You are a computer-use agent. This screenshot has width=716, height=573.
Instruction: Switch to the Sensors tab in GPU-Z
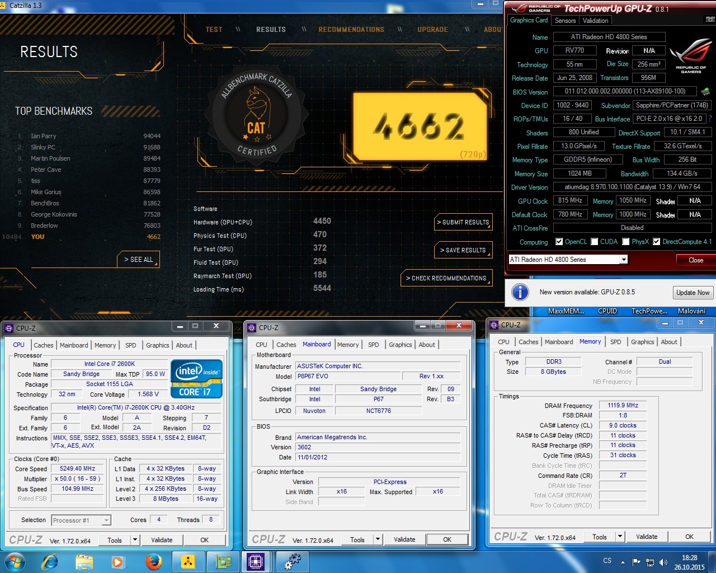pyautogui.click(x=565, y=21)
